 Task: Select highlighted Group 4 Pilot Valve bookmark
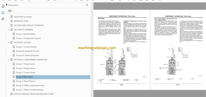tap(53, 77)
